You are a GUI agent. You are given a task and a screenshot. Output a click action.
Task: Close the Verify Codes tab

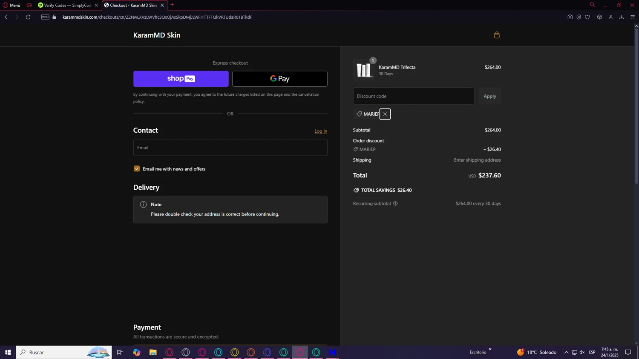point(96,5)
